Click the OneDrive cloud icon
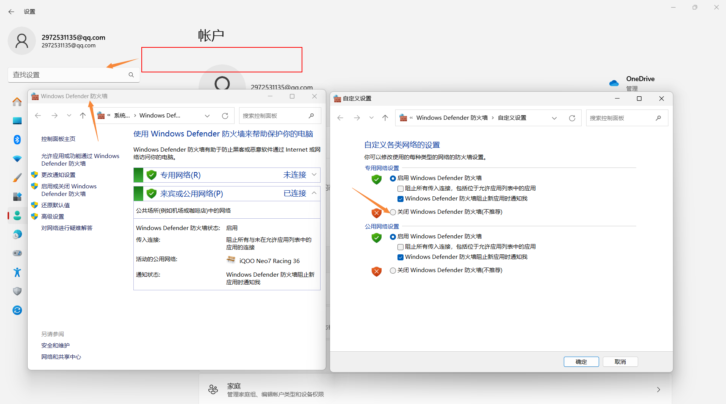Screen dimensions: 726x404 (614, 83)
